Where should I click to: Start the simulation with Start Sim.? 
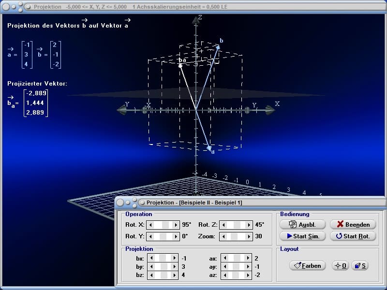[x=302, y=236]
